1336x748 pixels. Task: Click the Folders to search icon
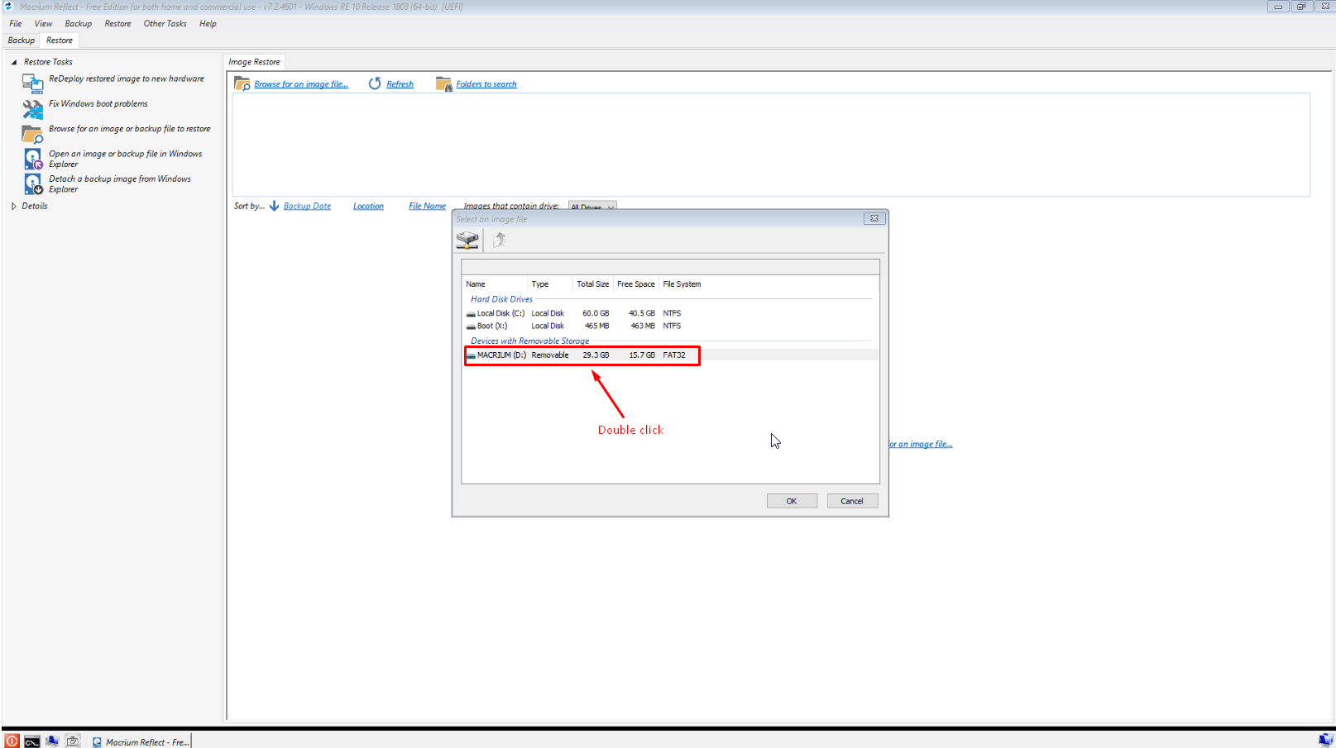click(x=443, y=83)
